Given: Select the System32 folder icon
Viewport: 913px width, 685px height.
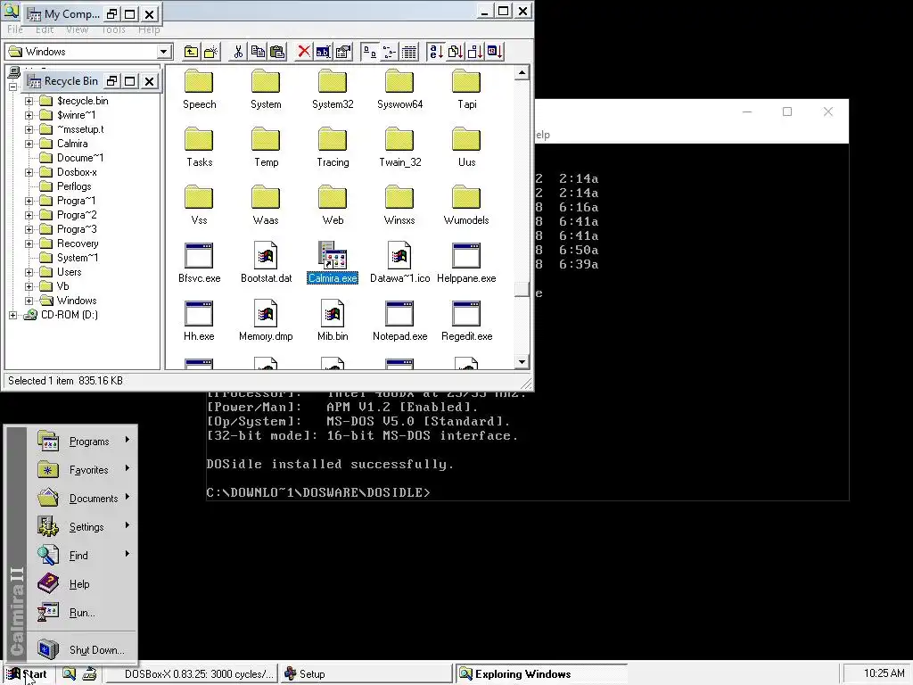Looking at the screenshot, I should 333,90.
